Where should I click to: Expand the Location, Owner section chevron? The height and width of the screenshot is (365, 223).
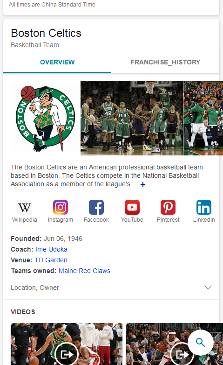(x=208, y=288)
